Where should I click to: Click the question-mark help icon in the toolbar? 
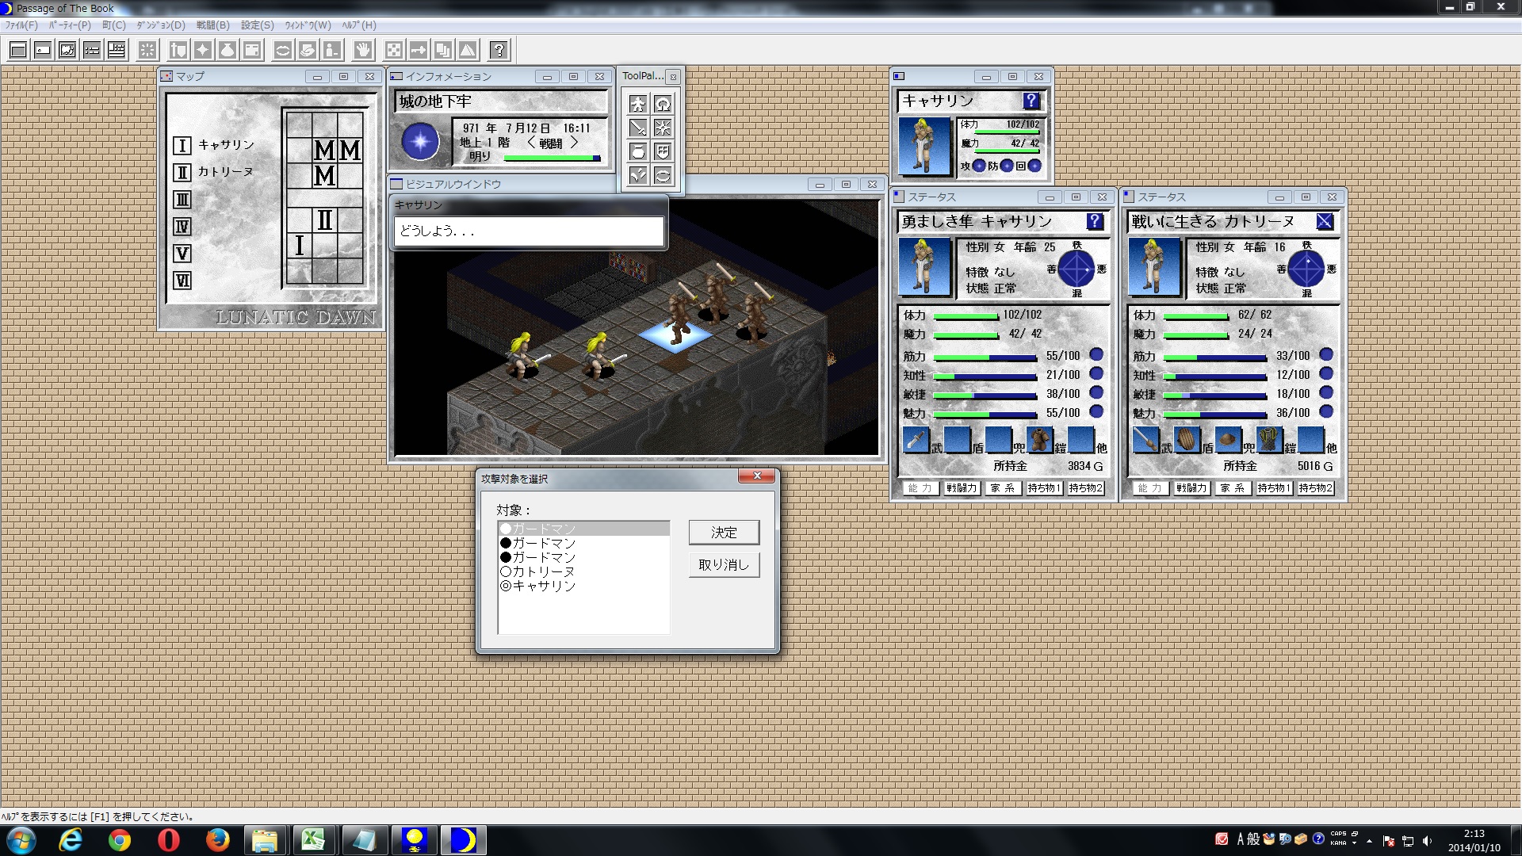498,49
